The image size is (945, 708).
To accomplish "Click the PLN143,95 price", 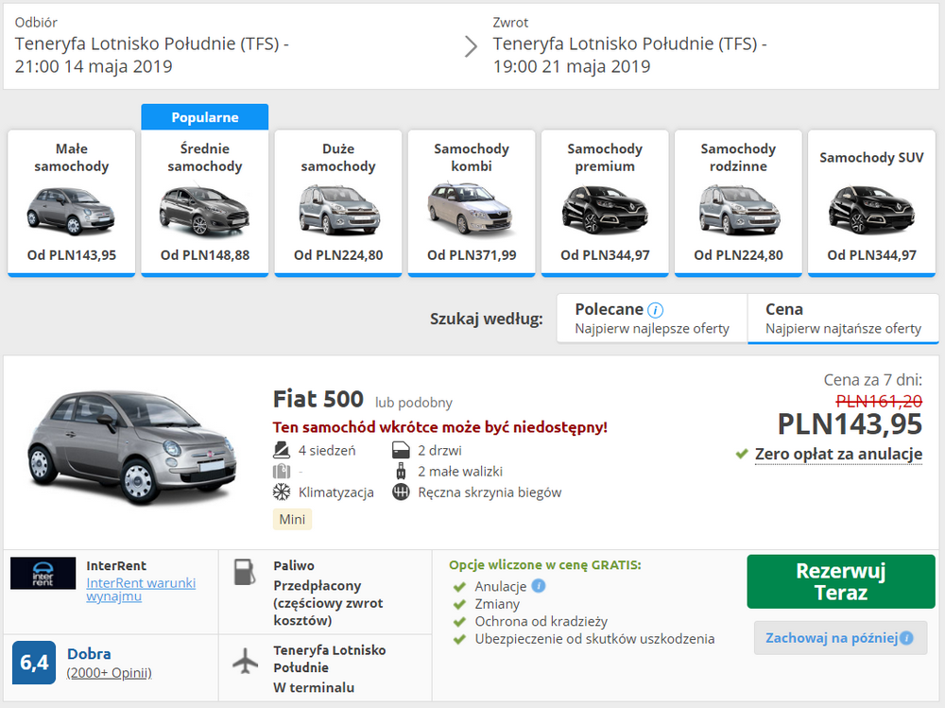I will coord(850,424).
